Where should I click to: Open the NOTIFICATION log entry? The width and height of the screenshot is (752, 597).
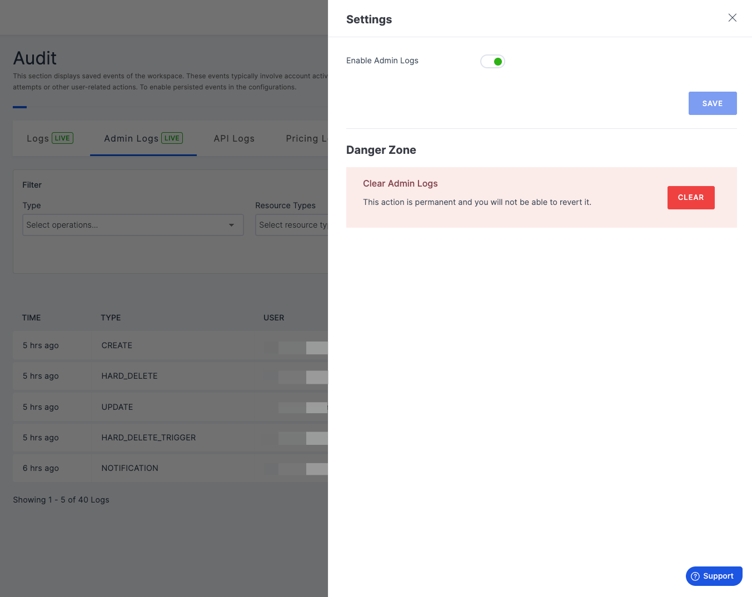(x=130, y=468)
